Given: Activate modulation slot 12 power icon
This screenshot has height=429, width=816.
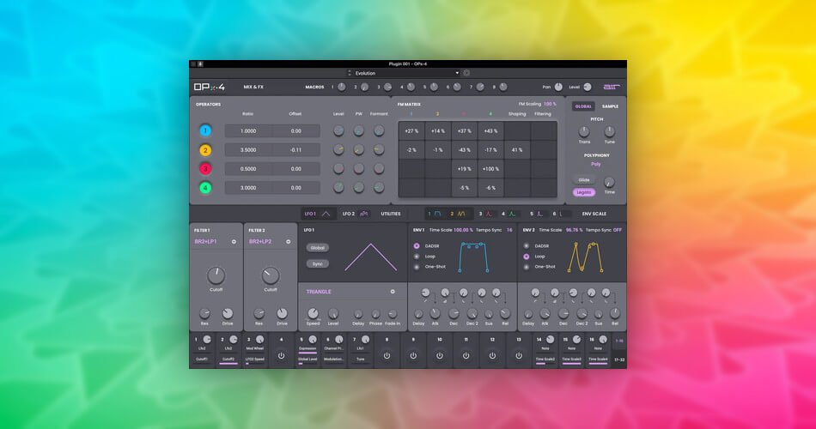Looking at the screenshot, I should coord(492,356).
